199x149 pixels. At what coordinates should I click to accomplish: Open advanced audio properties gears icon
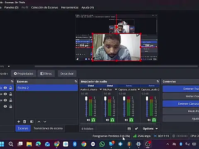click(136, 129)
